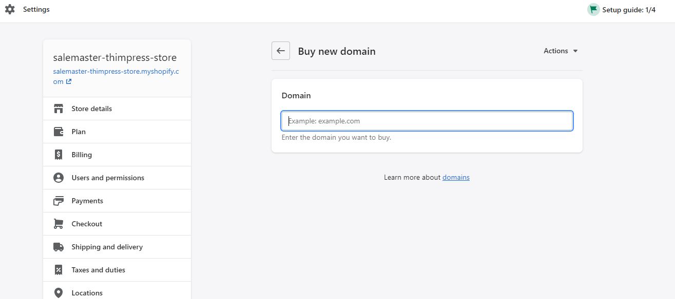Focus the domain entry field
The height and width of the screenshot is (299, 675).
[427, 121]
